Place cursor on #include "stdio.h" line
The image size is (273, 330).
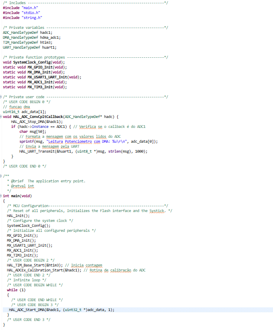pos(23,13)
